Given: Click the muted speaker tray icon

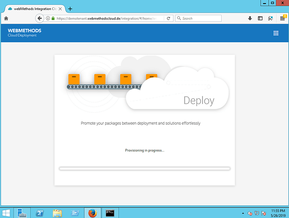Looking at the screenshot, I should point(250,213).
